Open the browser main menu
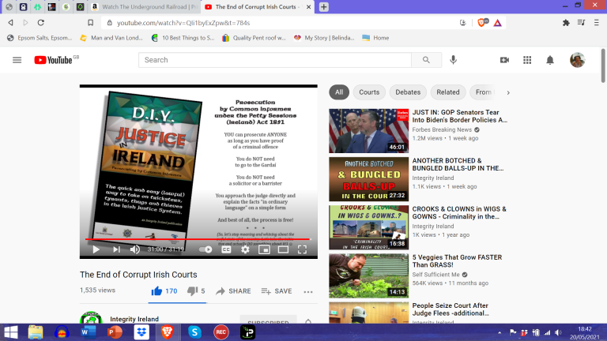 (597, 23)
